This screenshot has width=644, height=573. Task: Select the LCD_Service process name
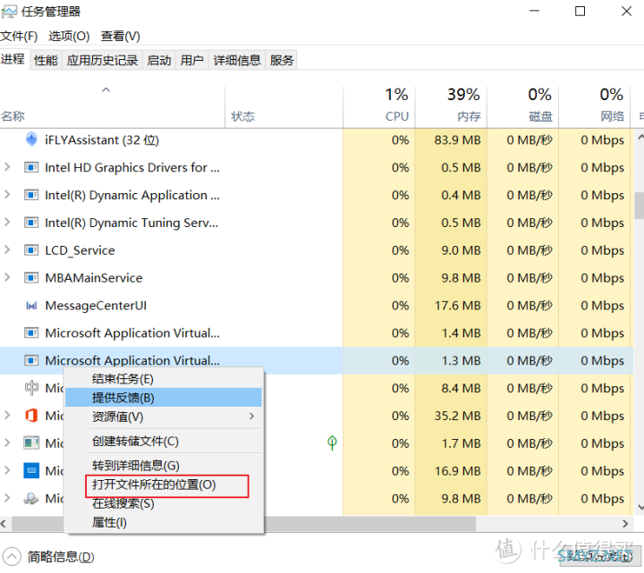[x=80, y=250]
